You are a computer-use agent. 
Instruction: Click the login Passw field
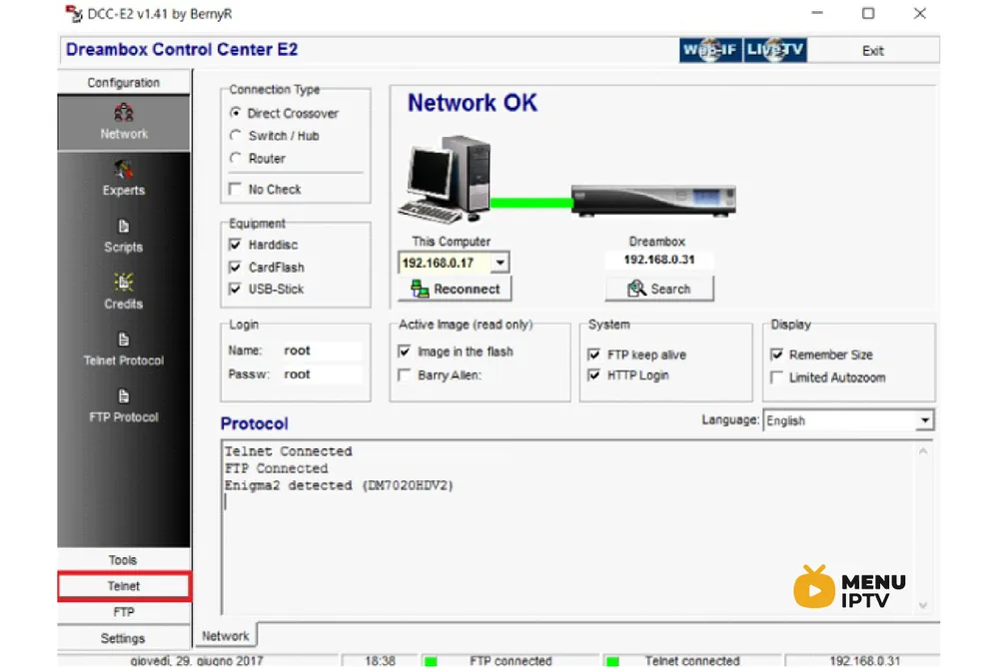point(322,374)
